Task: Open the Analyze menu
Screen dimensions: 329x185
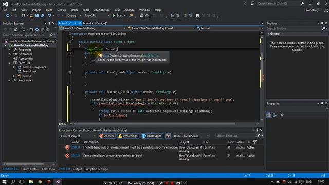Action: point(130,10)
